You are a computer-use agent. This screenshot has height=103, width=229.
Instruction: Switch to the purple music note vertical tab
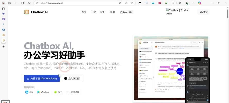(4, 19)
